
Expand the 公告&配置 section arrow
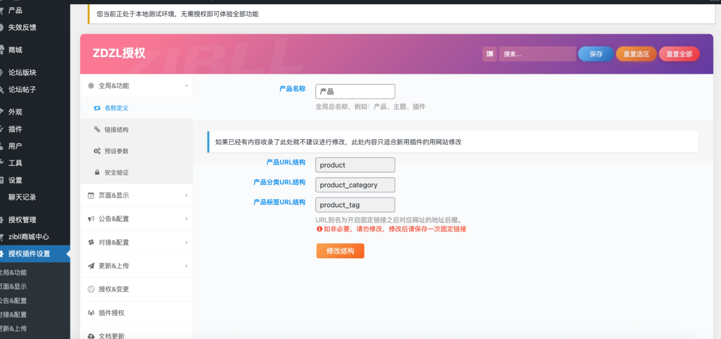click(x=186, y=219)
